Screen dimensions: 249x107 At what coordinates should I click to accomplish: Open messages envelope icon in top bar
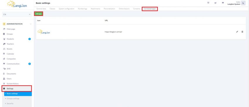coord(223,3)
